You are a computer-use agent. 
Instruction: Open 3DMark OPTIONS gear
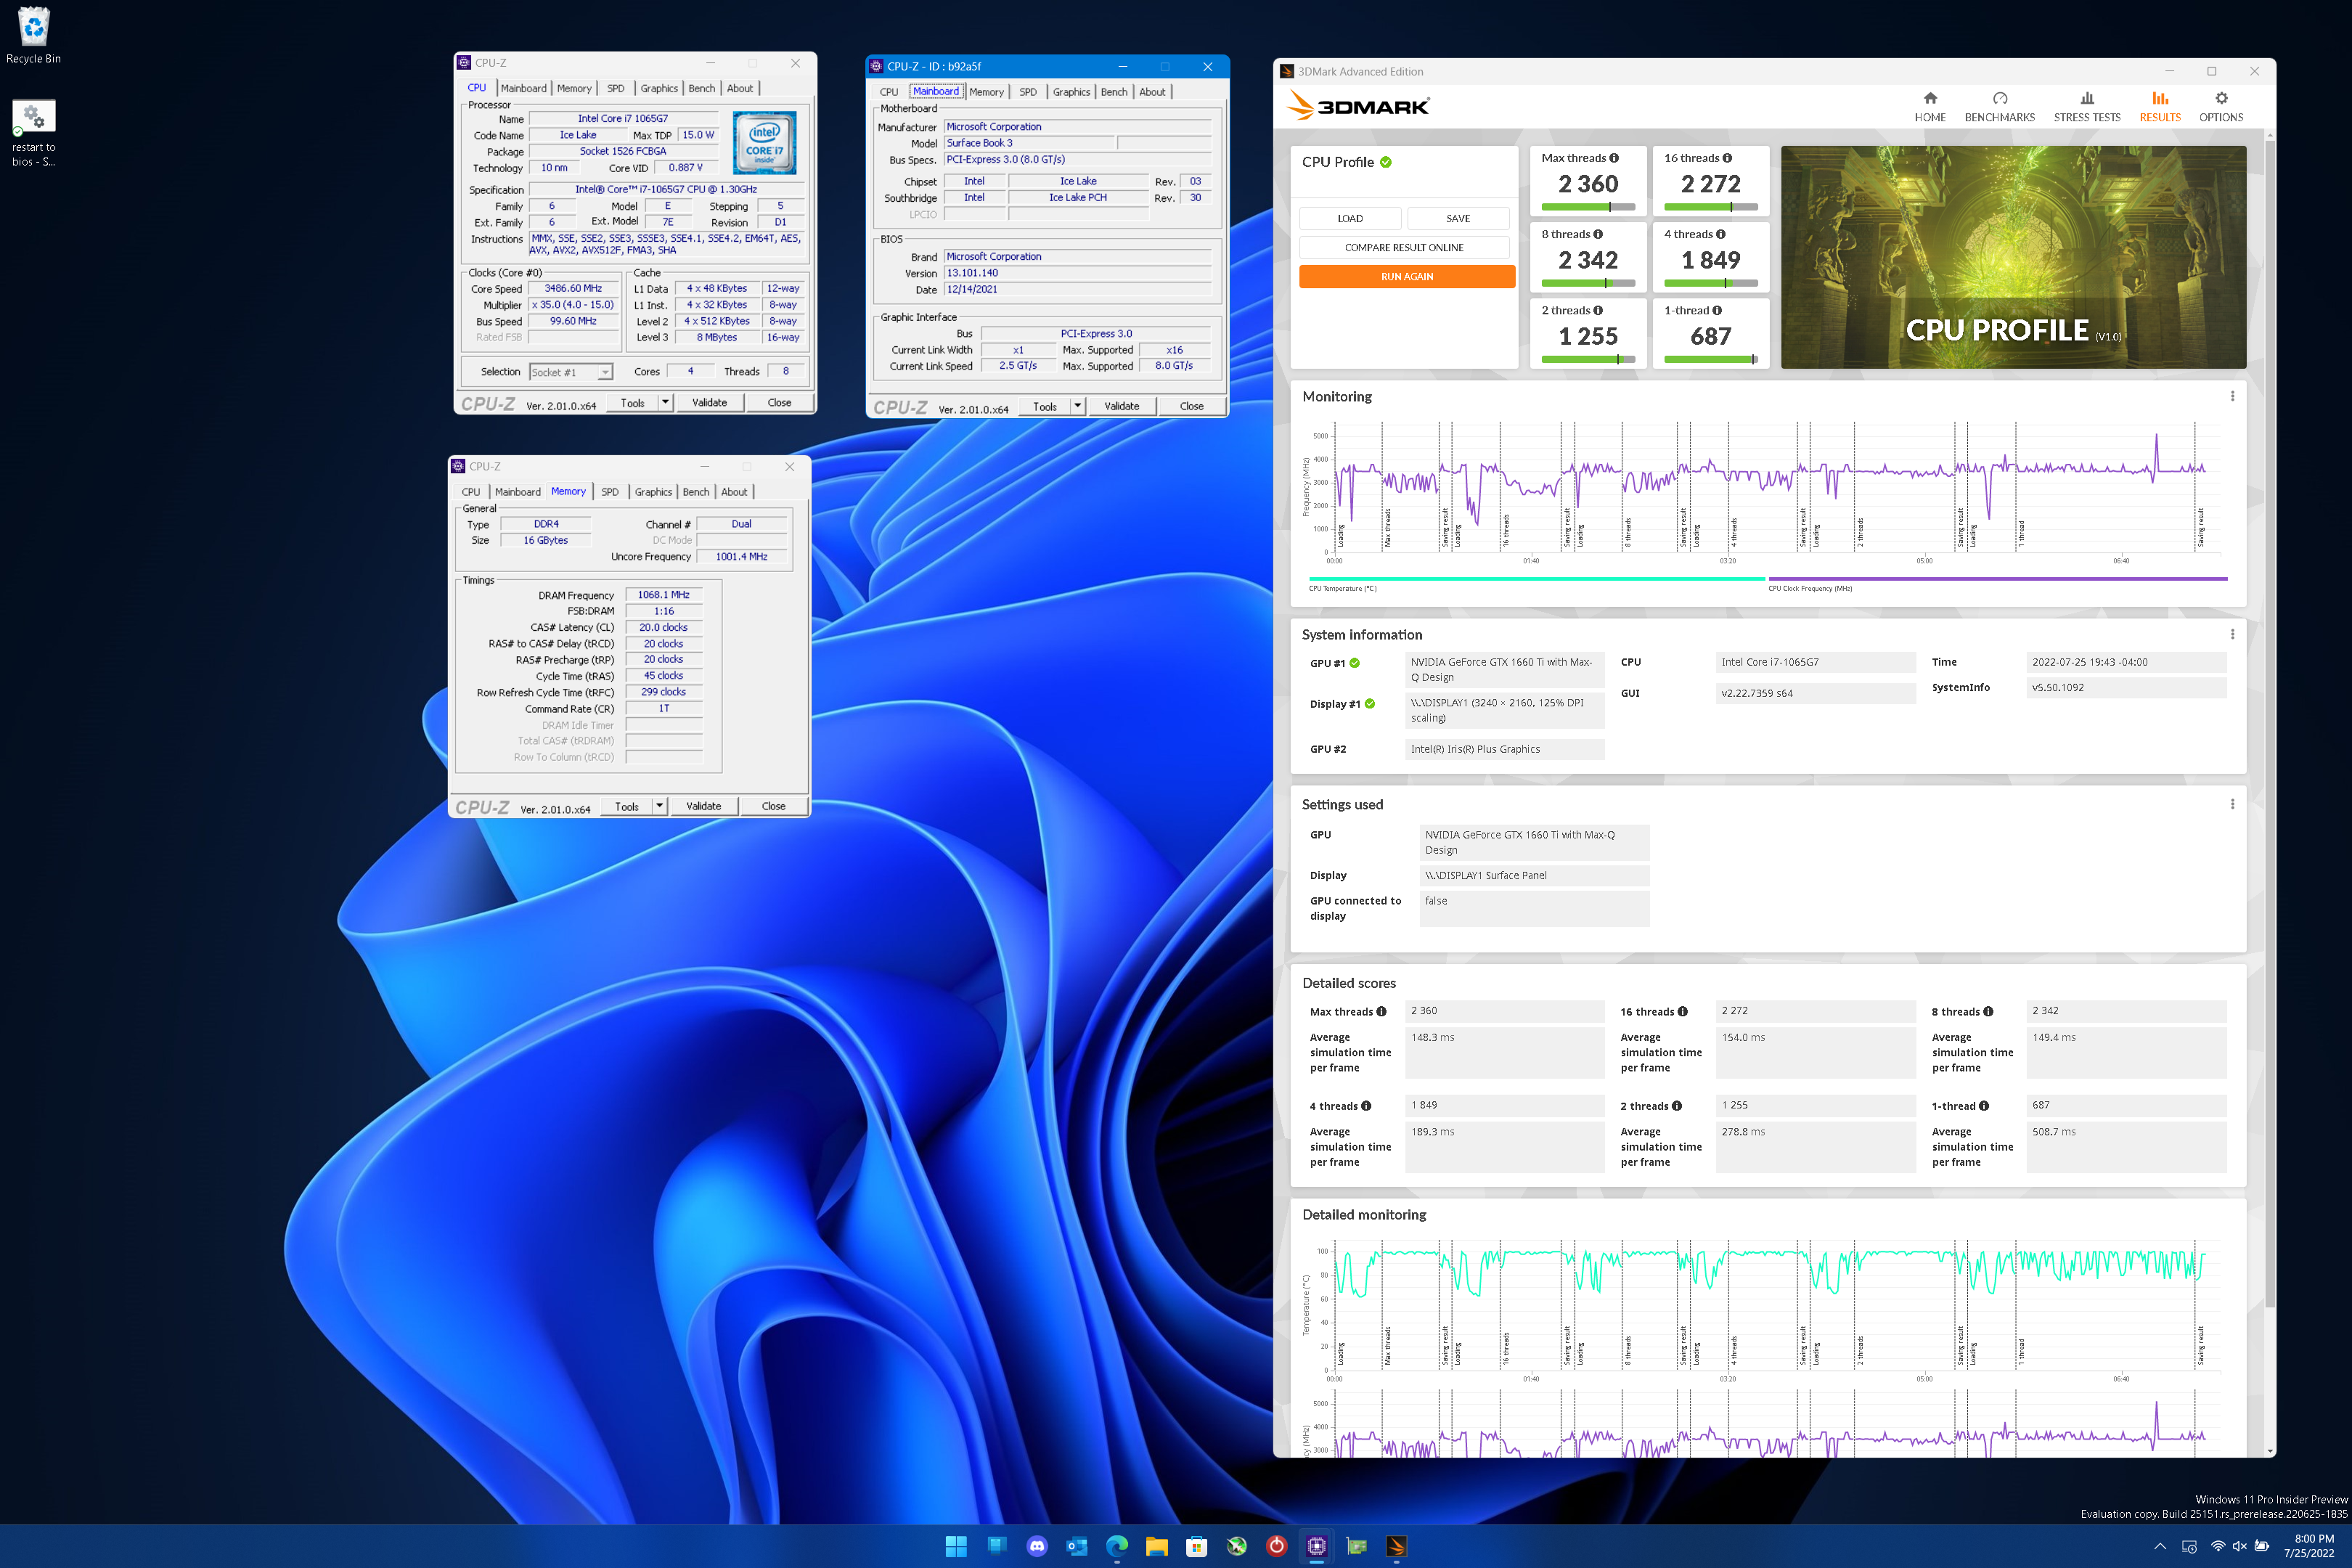(2221, 107)
